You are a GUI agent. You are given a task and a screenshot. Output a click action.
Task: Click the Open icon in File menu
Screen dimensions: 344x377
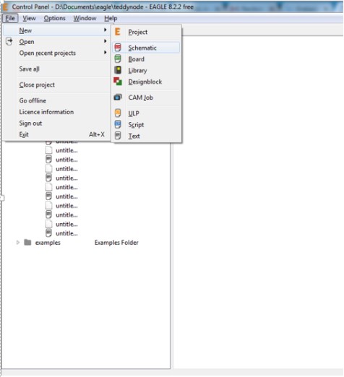tap(9, 41)
